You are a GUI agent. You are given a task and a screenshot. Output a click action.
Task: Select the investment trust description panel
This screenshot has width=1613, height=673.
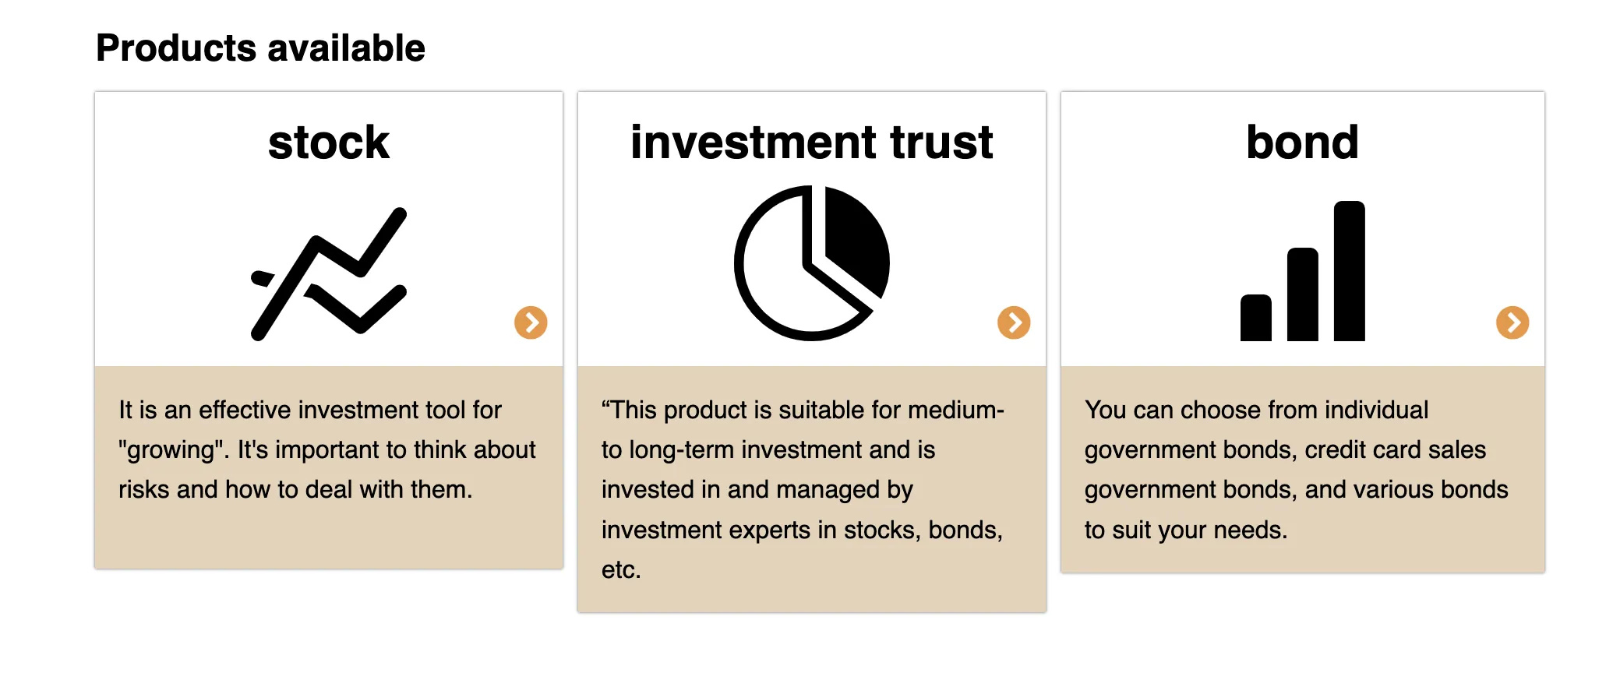812,489
